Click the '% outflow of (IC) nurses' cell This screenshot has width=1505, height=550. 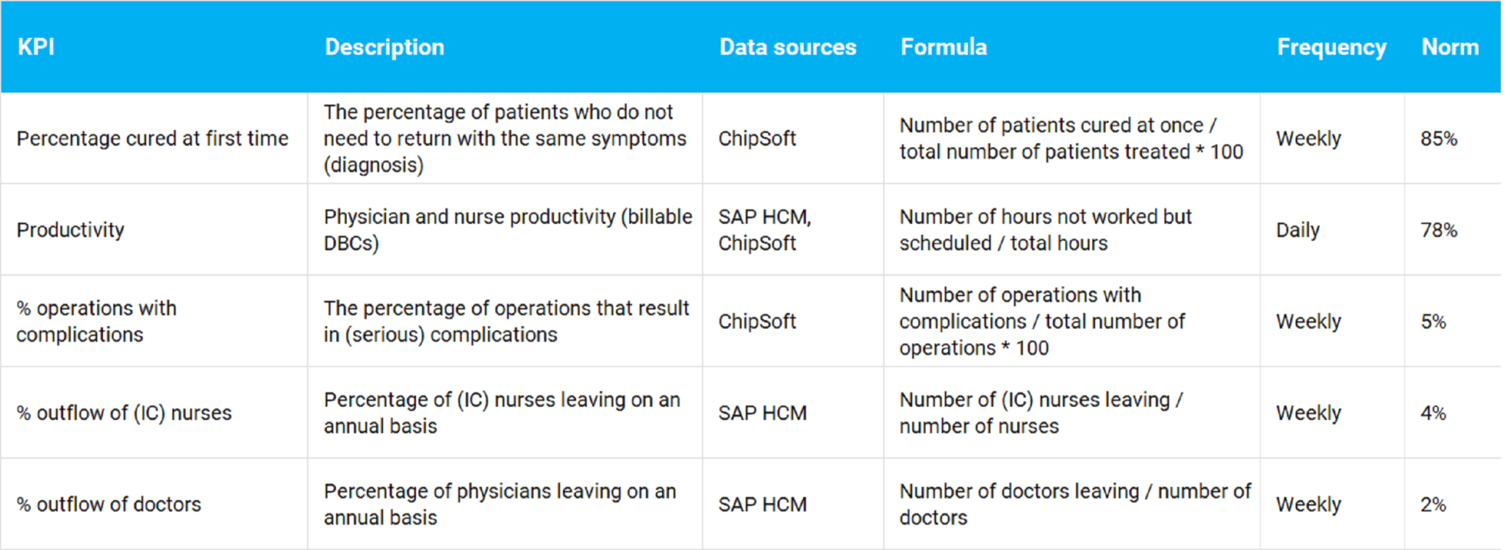point(124,413)
